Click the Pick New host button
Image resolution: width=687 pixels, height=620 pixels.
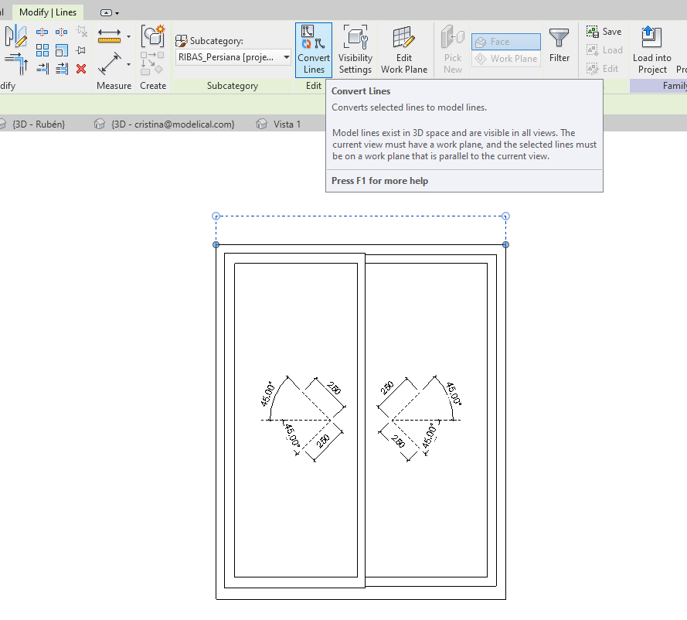tap(453, 50)
